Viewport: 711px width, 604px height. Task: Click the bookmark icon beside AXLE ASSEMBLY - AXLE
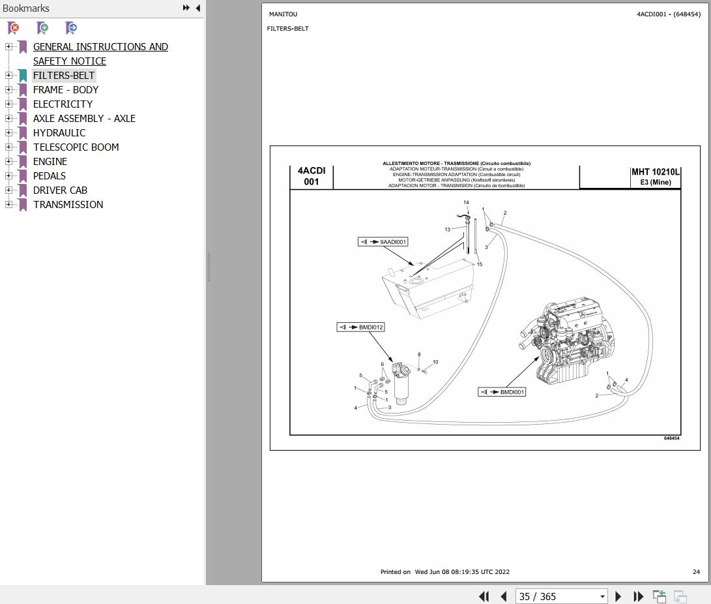pyautogui.click(x=23, y=119)
